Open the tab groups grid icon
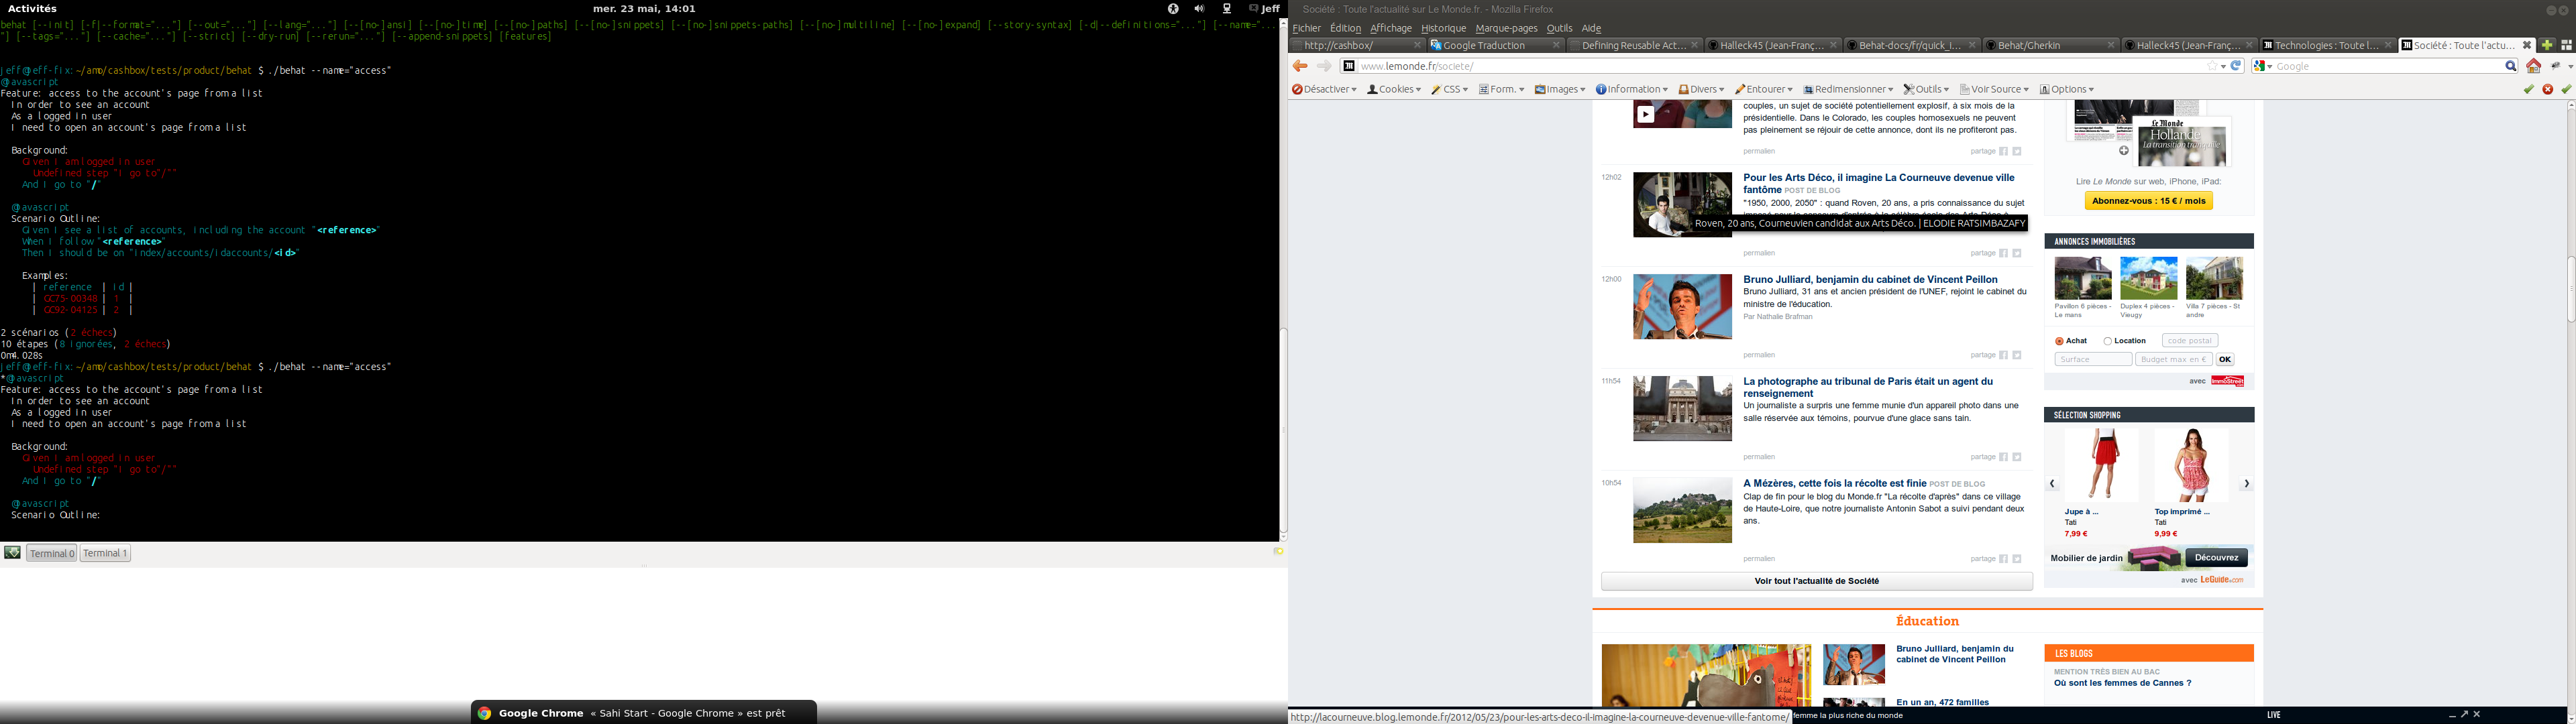Viewport: 2576px width, 724px height. (2566, 45)
